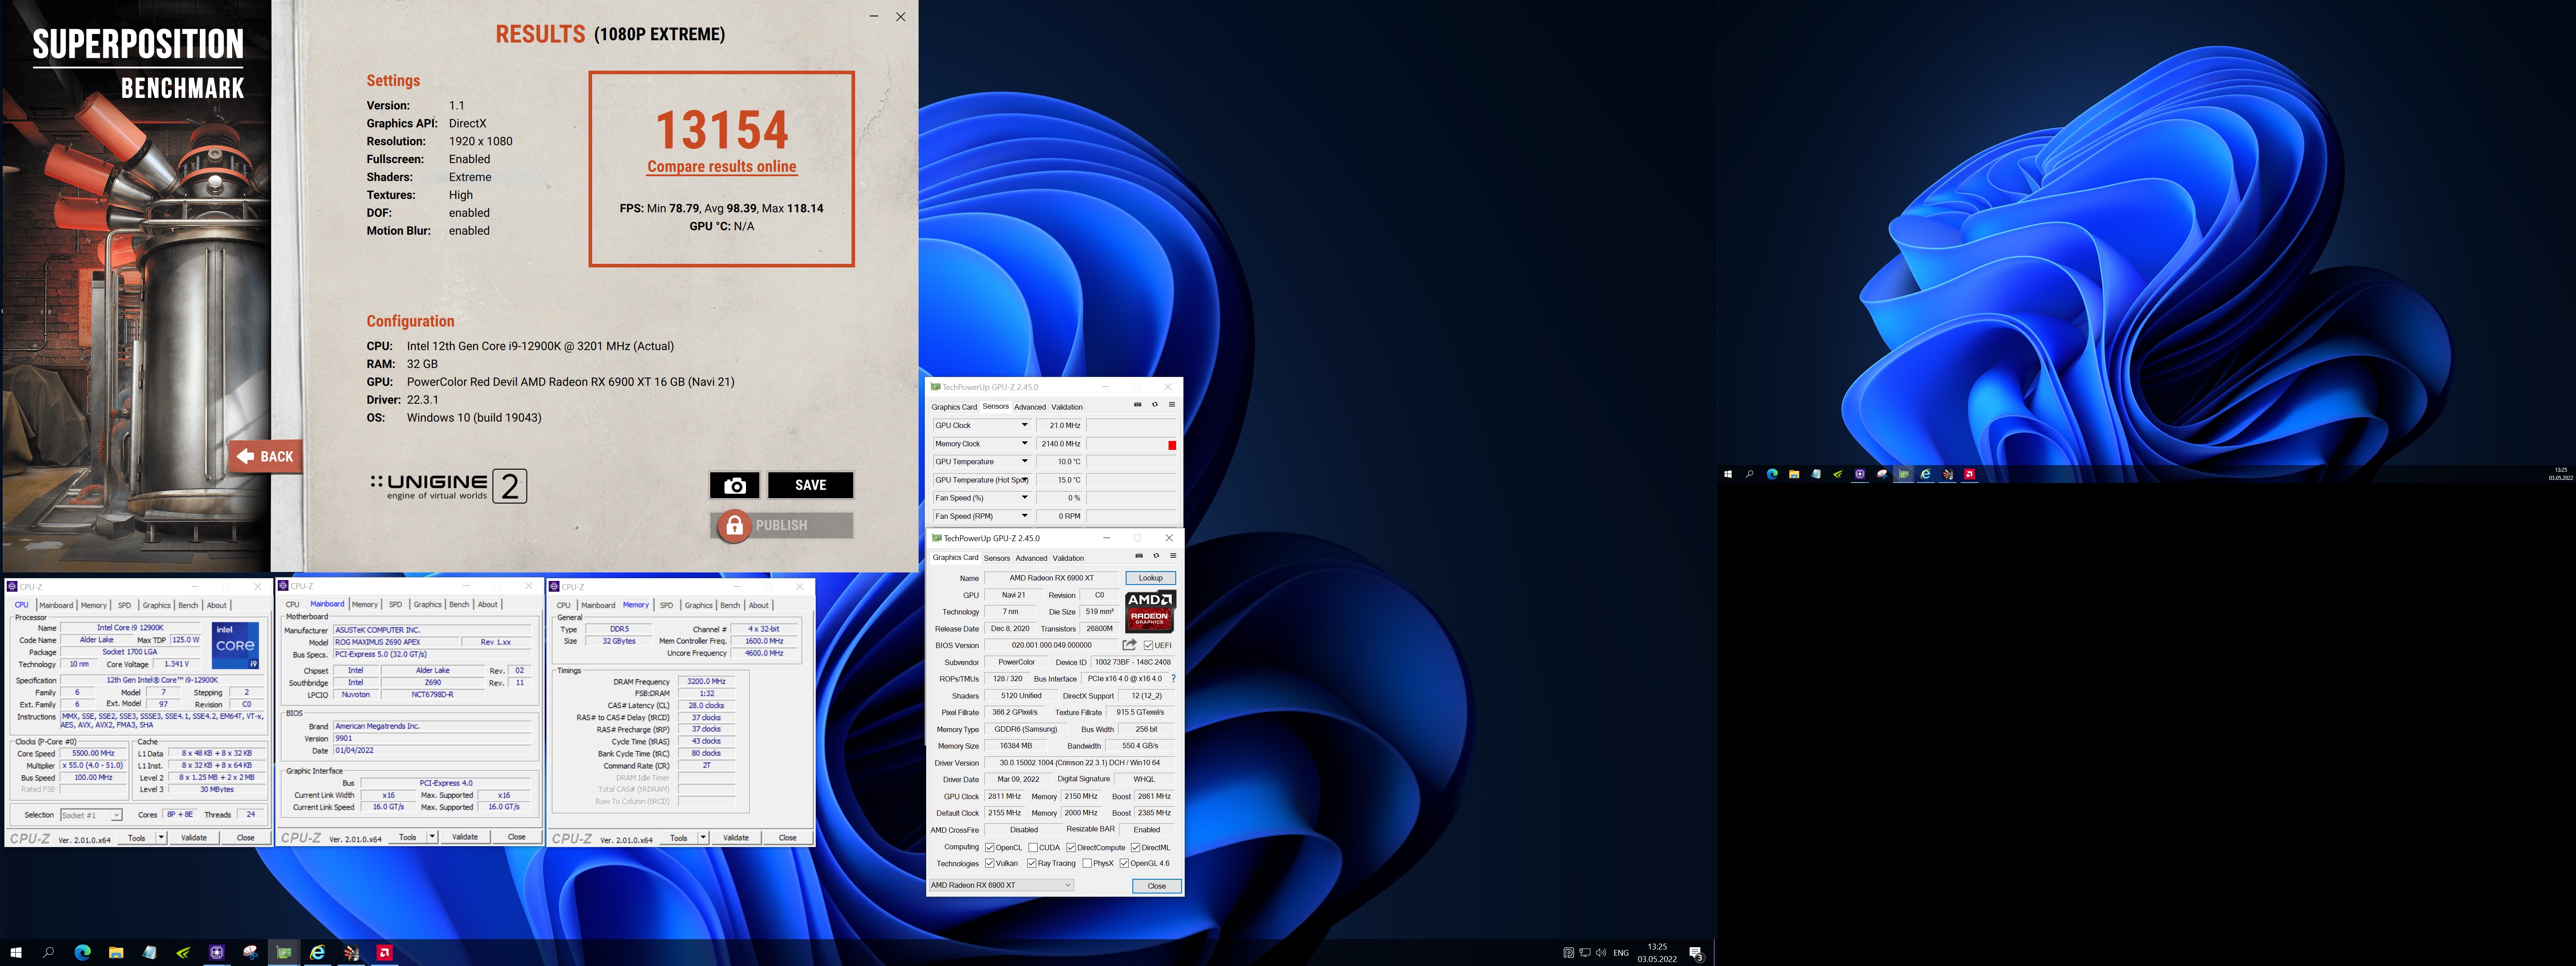
Task: Expand GPU Temperature sensor dropdown
Action: pyautogui.click(x=1024, y=461)
